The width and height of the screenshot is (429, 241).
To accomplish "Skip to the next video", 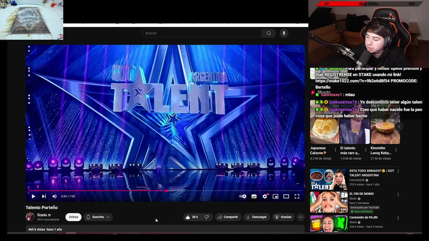I will [x=44, y=196].
